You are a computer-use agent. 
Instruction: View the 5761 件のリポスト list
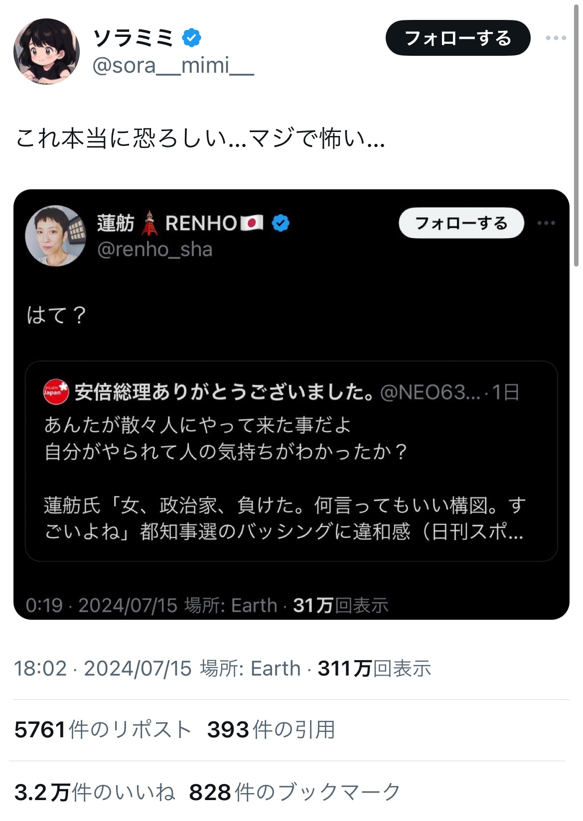103,730
